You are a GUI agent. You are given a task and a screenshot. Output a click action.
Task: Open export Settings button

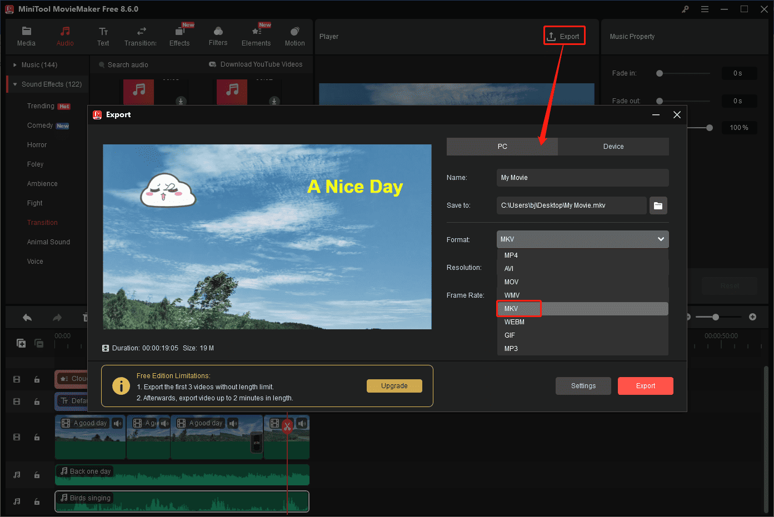point(583,386)
